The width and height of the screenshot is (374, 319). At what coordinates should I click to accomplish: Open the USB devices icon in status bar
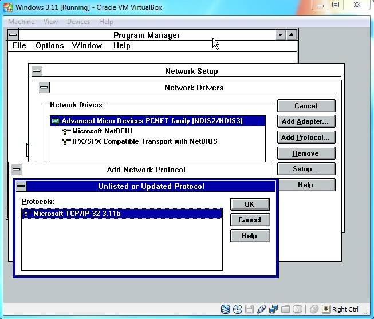point(262,310)
